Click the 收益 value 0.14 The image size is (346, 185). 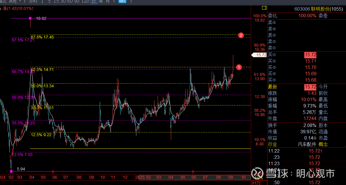tap(308, 138)
